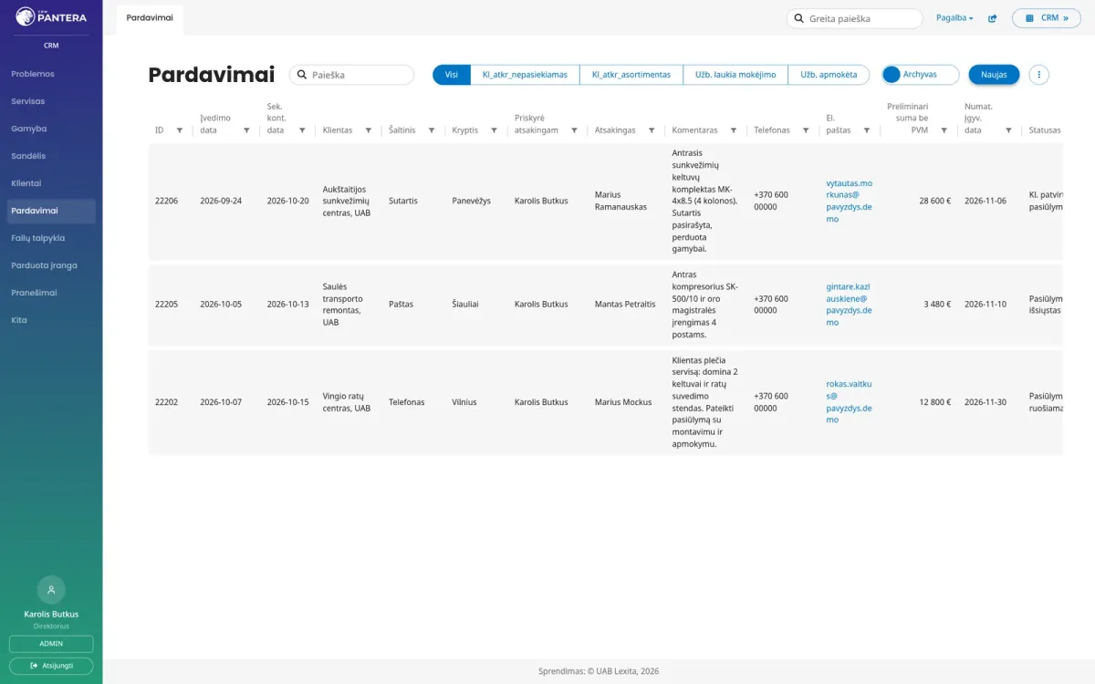Filter the Komentaras column
Viewport: 1095px width, 684px height.
tap(734, 130)
